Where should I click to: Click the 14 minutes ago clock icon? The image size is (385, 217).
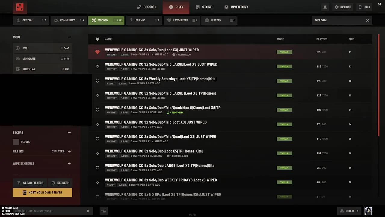pyautogui.click(x=168, y=156)
